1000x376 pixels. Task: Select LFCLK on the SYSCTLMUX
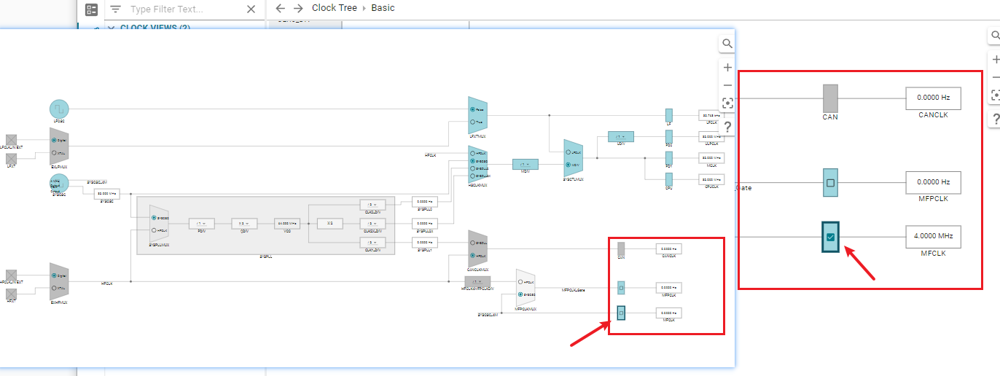570,152
